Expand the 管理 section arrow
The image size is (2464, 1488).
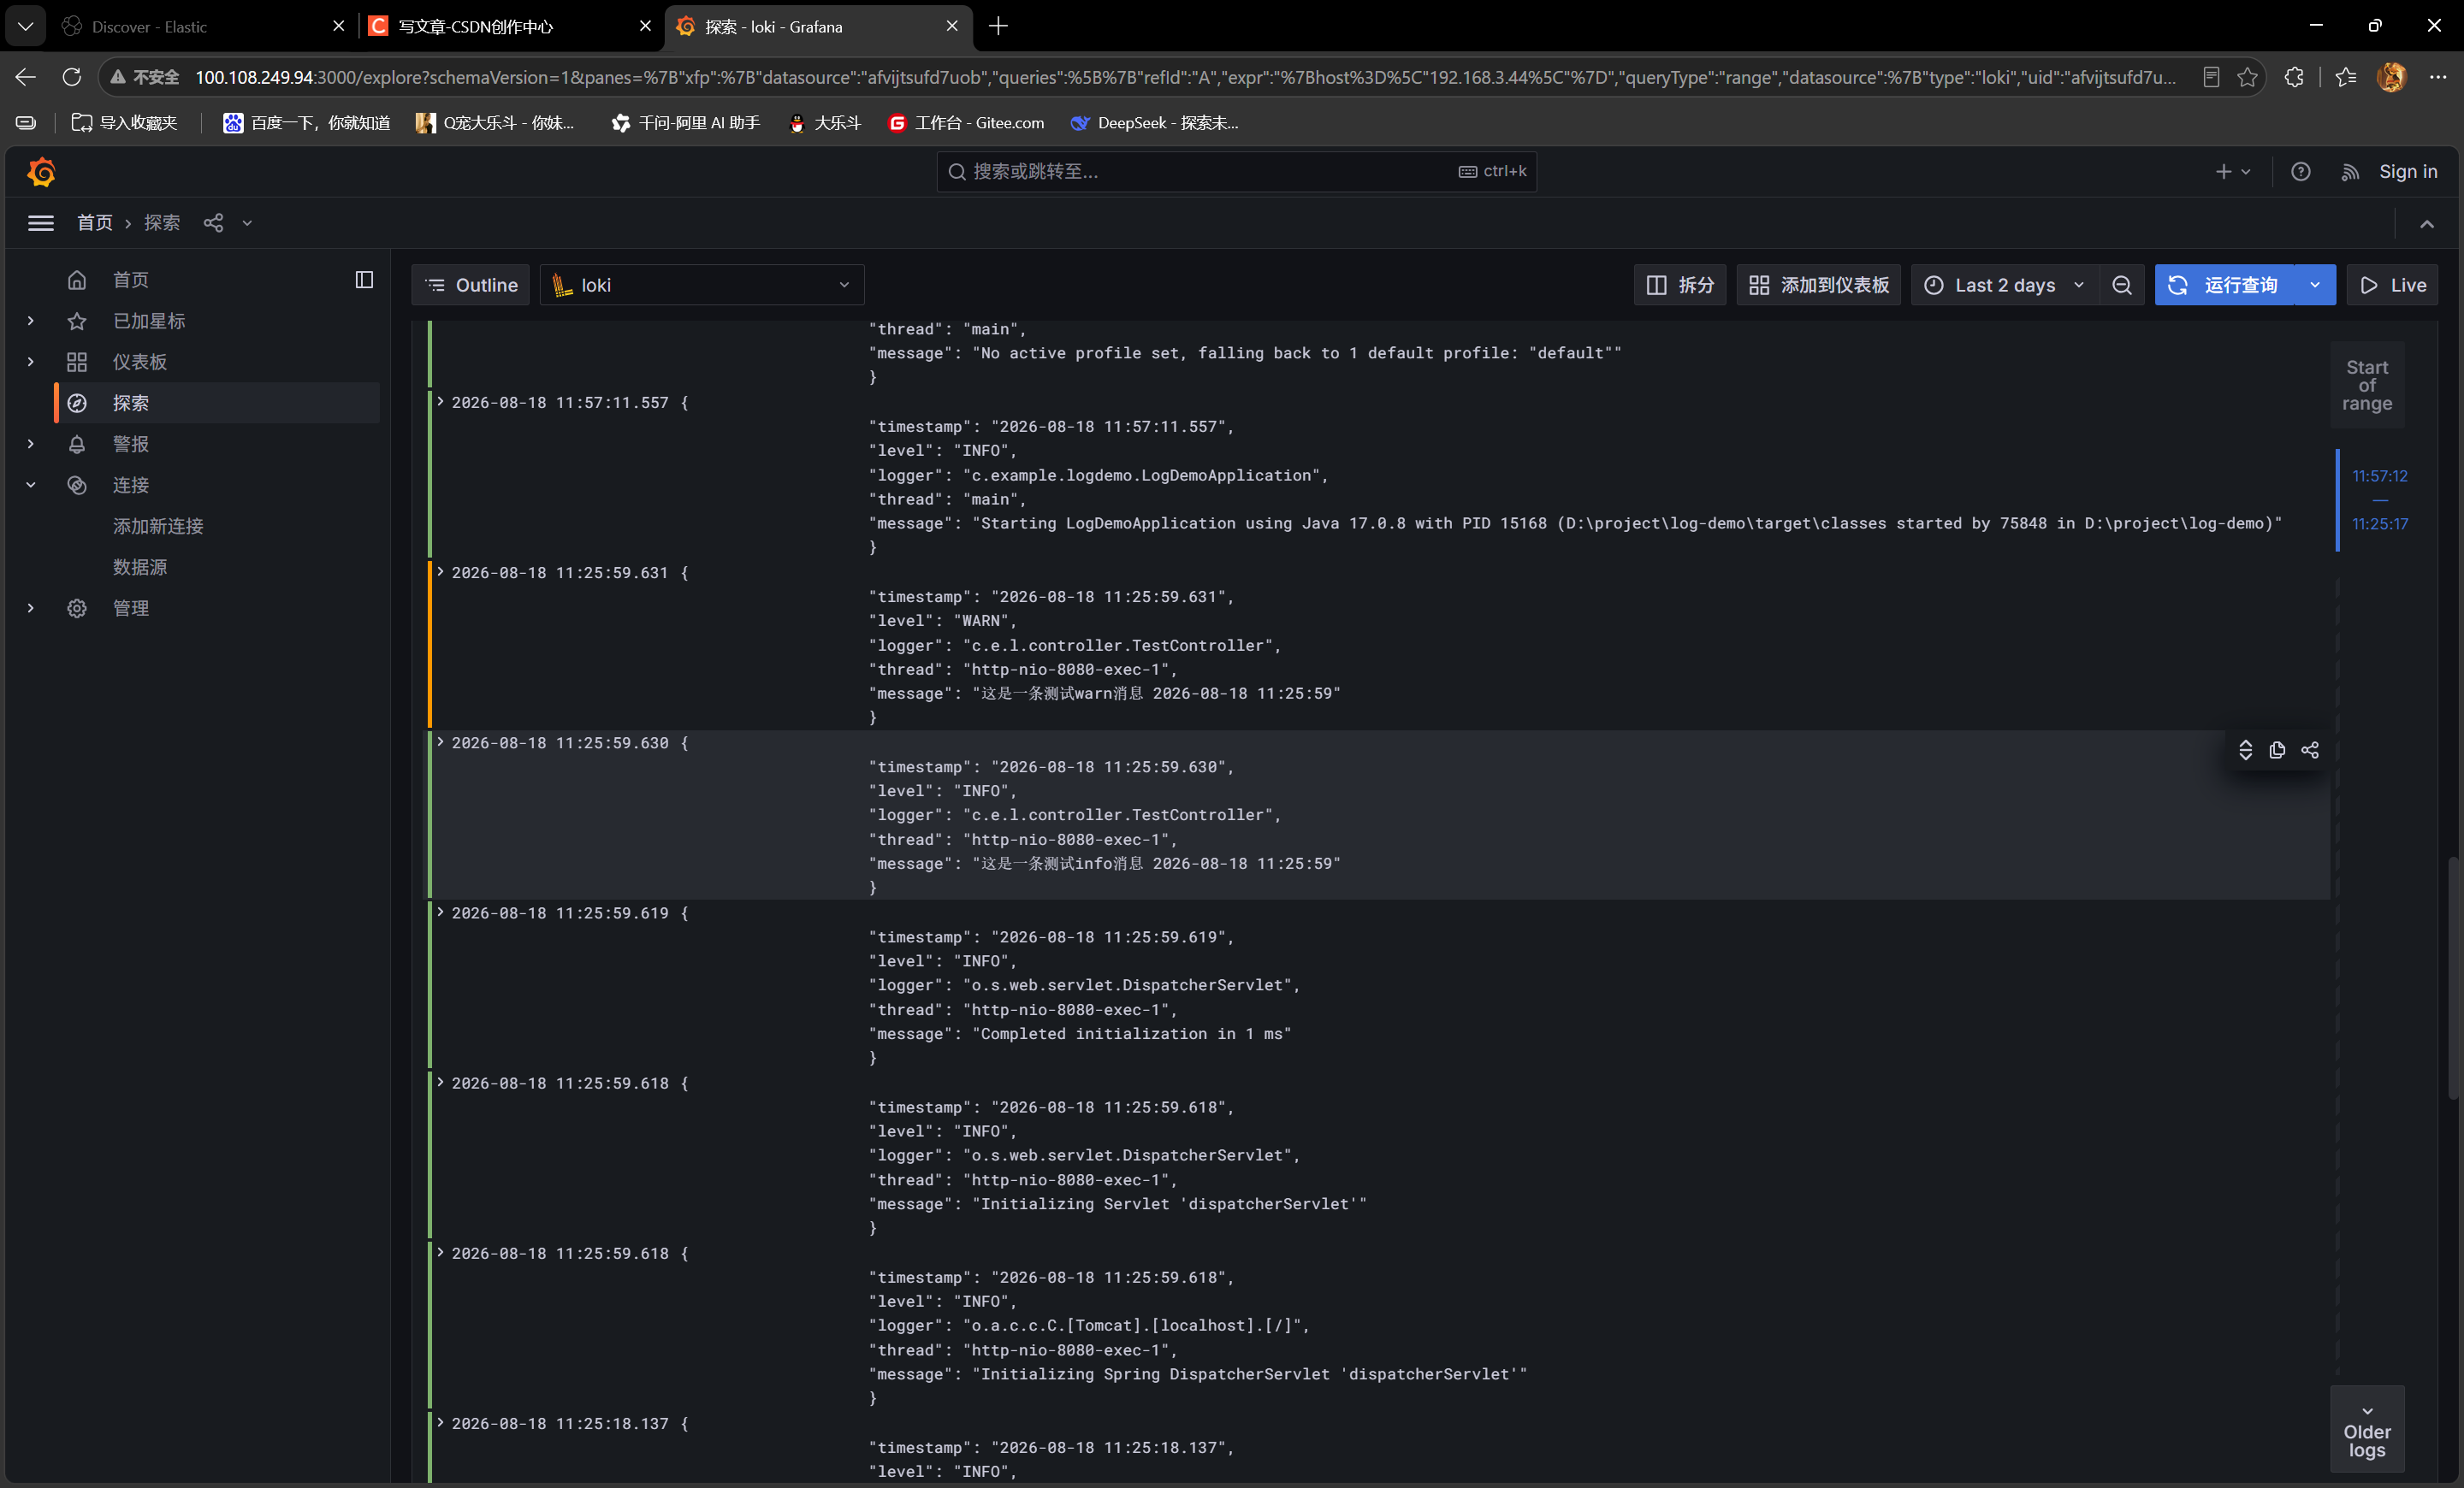click(x=31, y=607)
